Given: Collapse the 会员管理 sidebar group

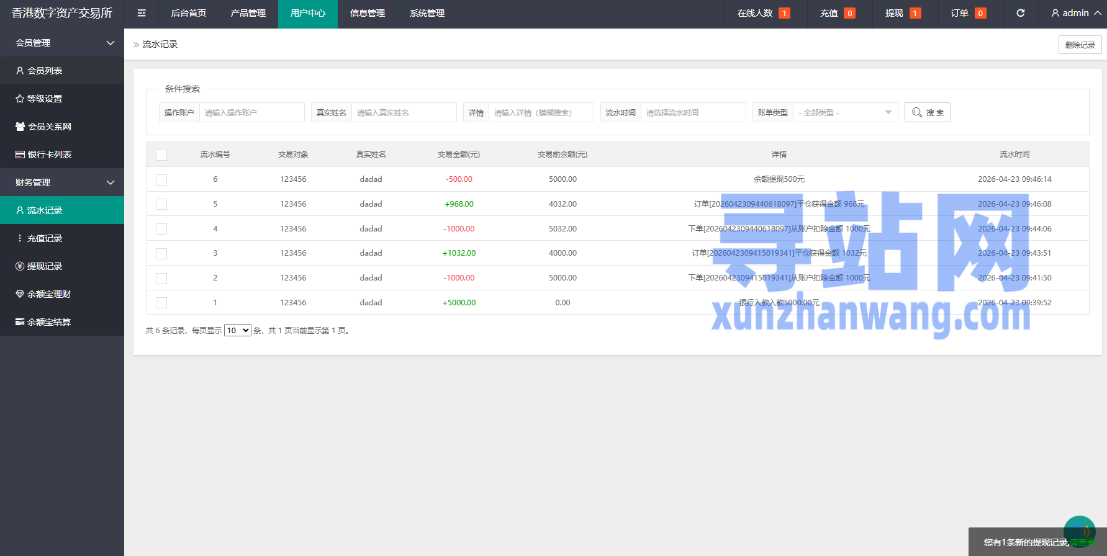Looking at the screenshot, I should (x=62, y=43).
